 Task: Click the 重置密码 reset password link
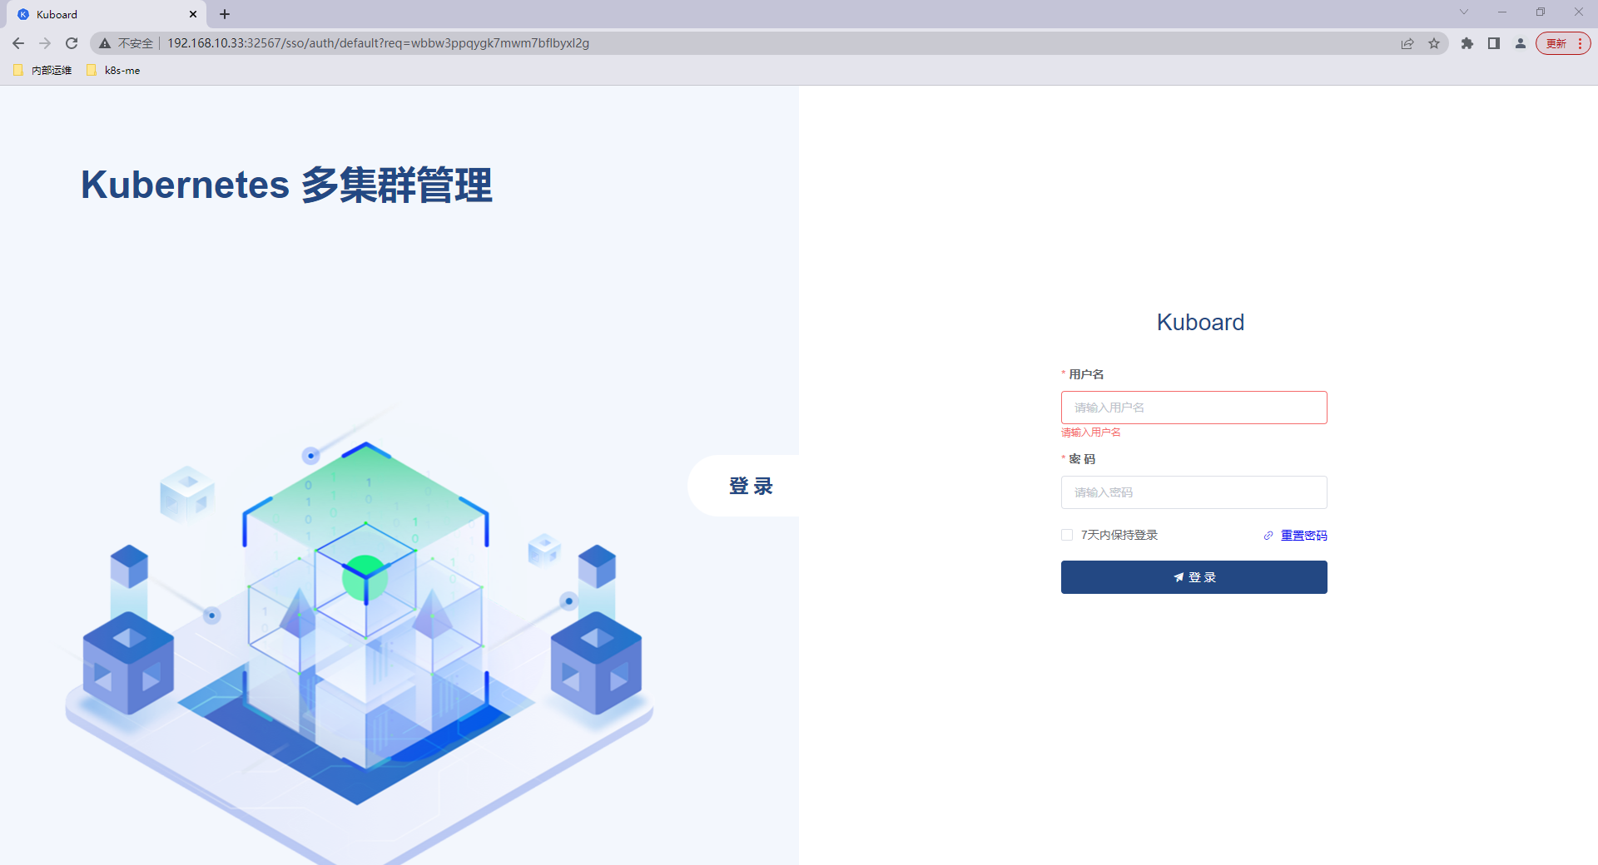point(1303,536)
